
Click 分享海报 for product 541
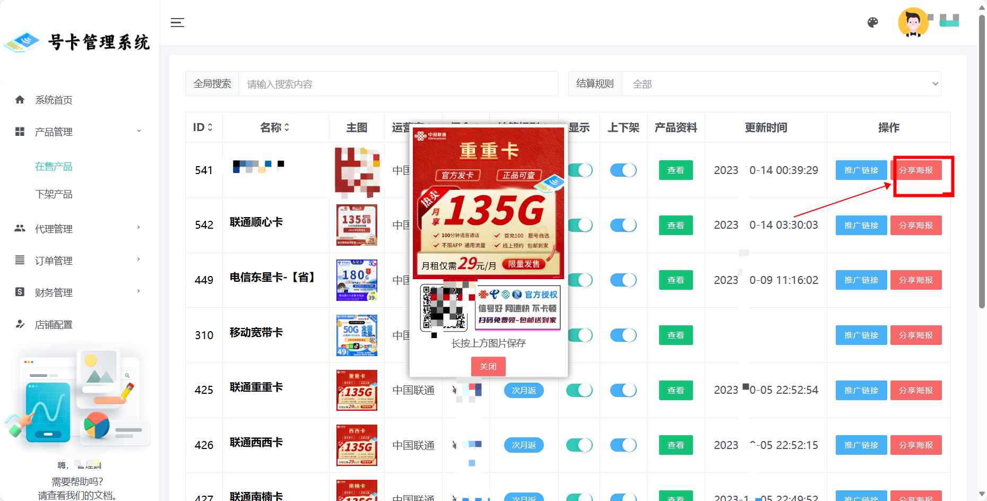point(916,170)
